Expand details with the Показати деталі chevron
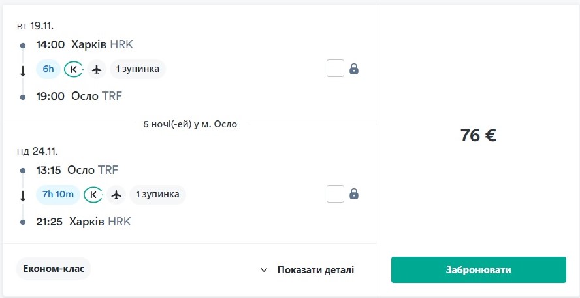 (264, 270)
